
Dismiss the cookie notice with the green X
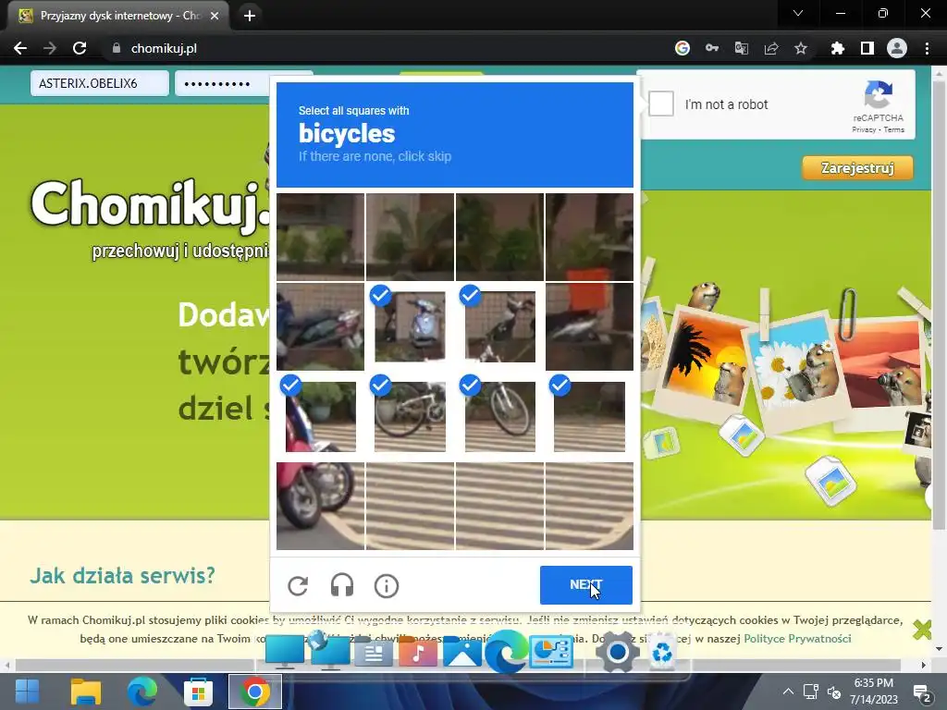point(922,630)
